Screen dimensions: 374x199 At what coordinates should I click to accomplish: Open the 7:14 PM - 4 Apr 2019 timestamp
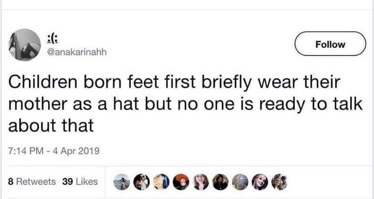[54, 152]
